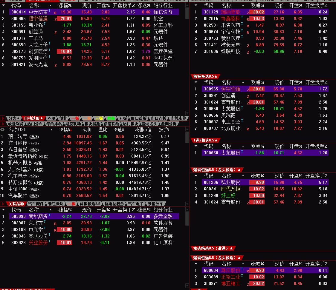The height and width of the screenshot is (290, 336).
Task: Click the T marker next to 电工合金
Action: point(242,121)
